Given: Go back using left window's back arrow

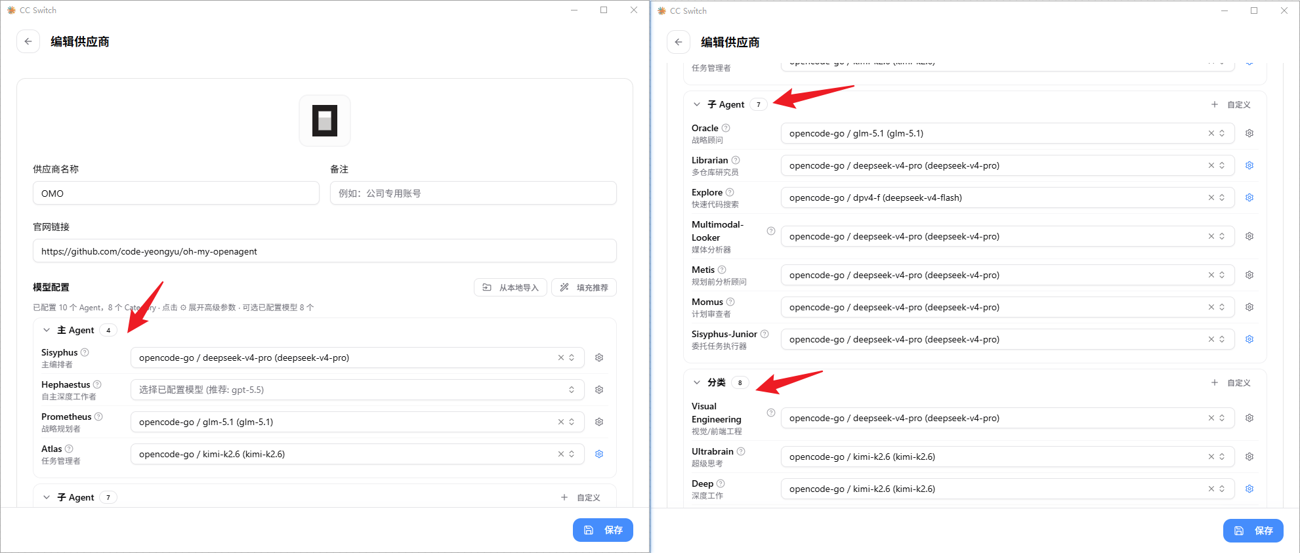Looking at the screenshot, I should [28, 41].
